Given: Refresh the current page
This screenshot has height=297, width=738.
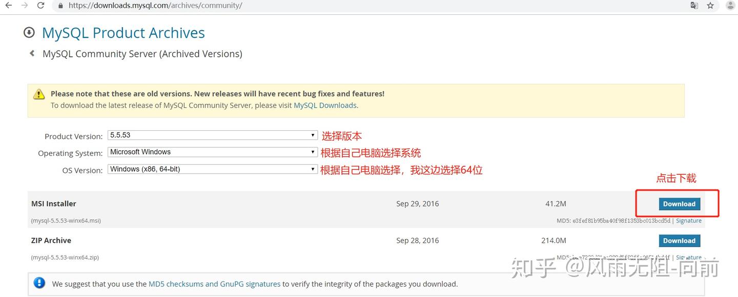Looking at the screenshot, I should [40, 6].
